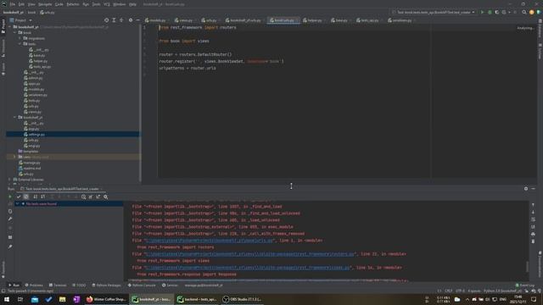Open OBS Studio taskbar item

(x=243, y=299)
